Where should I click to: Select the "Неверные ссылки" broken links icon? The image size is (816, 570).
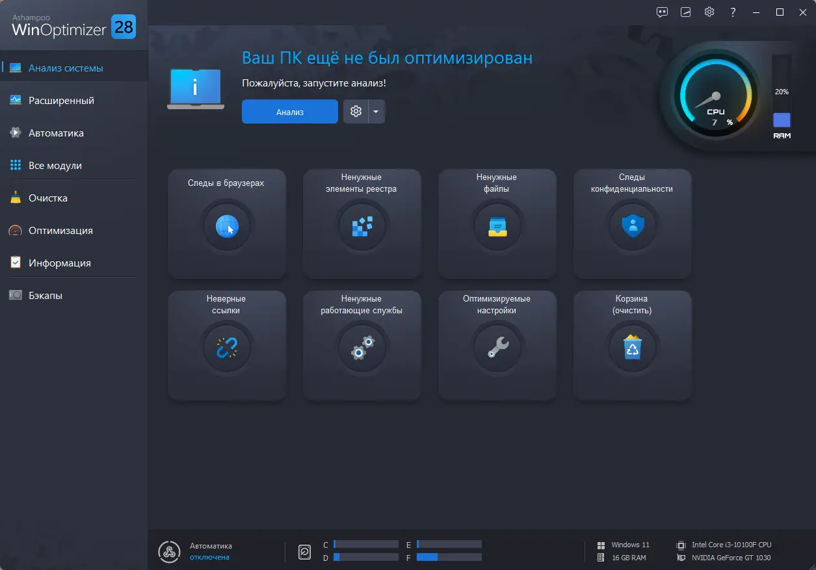click(x=226, y=348)
